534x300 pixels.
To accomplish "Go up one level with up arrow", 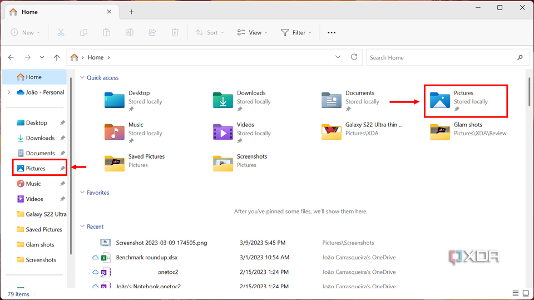I will (x=57, y=57).
